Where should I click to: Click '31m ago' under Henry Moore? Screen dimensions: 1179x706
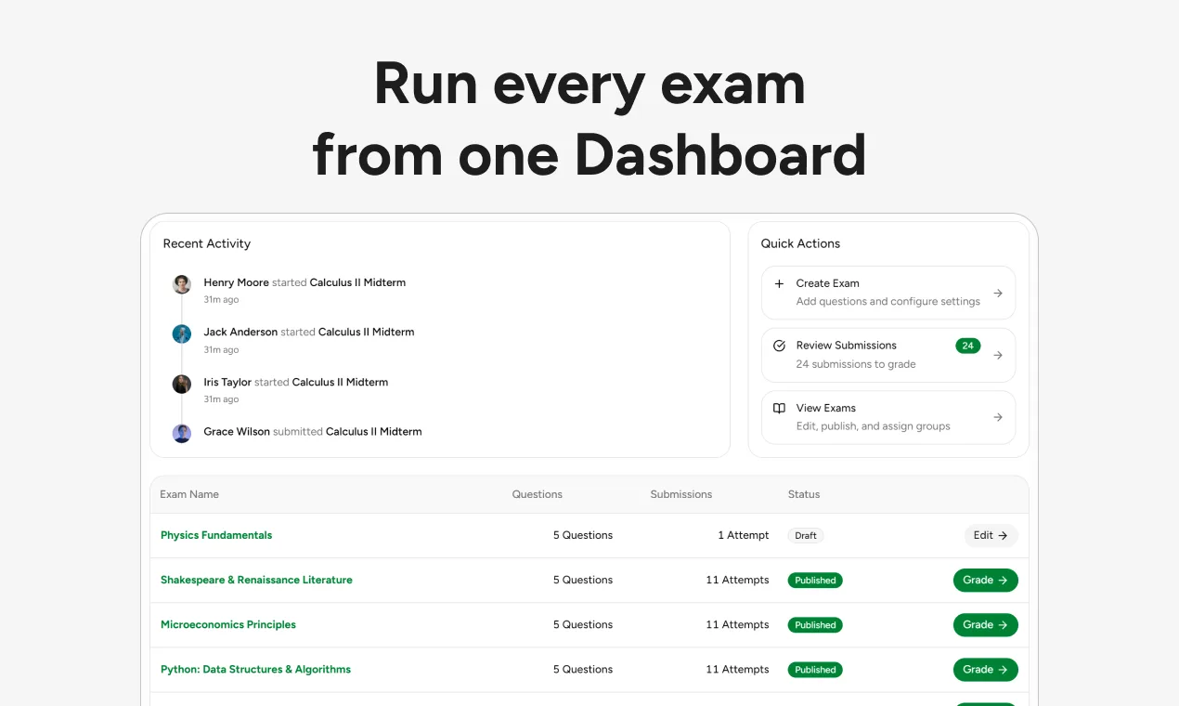(221, 300)
